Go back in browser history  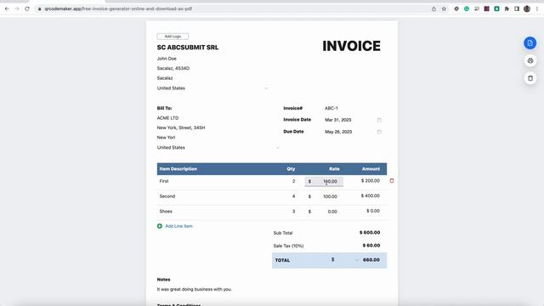click(x=7, y=8)
